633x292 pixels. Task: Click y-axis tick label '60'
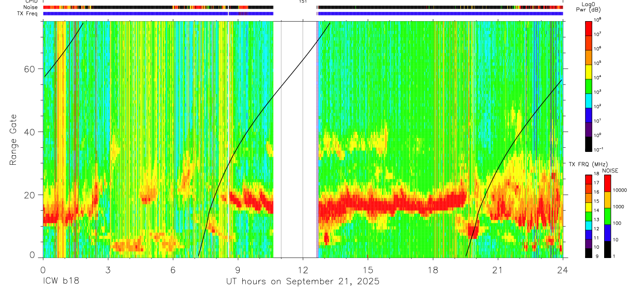(29, 69)
